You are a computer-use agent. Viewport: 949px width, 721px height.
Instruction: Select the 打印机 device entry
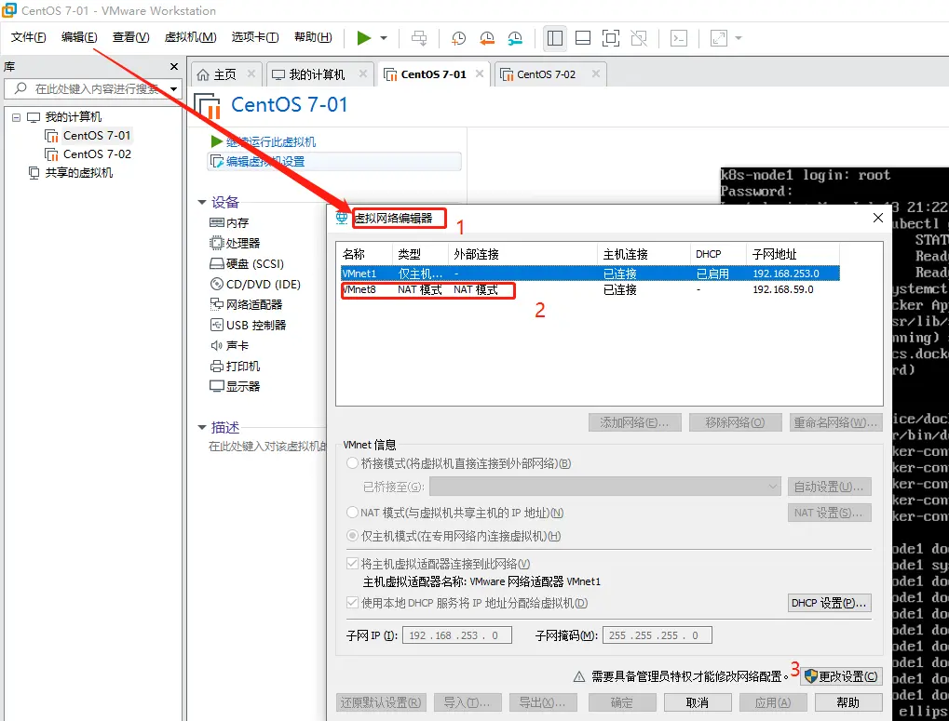pyautogui.click(x=235, y=367)
